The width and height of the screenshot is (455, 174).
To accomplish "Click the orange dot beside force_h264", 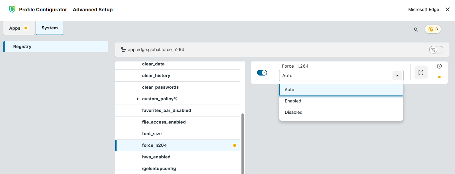I will (234, 146).
